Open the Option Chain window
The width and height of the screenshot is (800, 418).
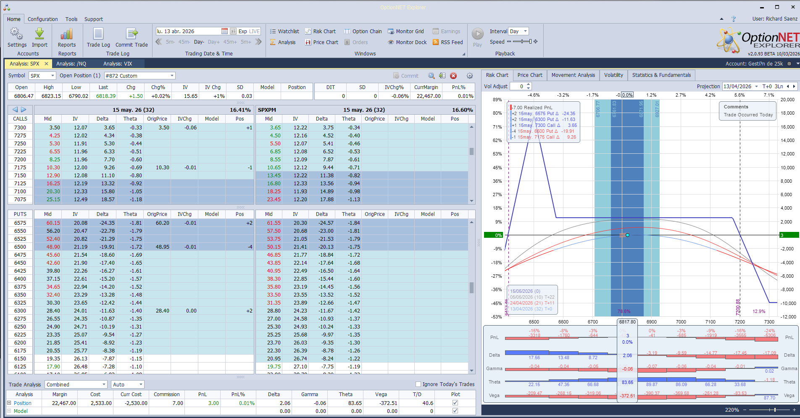(363, 32)
